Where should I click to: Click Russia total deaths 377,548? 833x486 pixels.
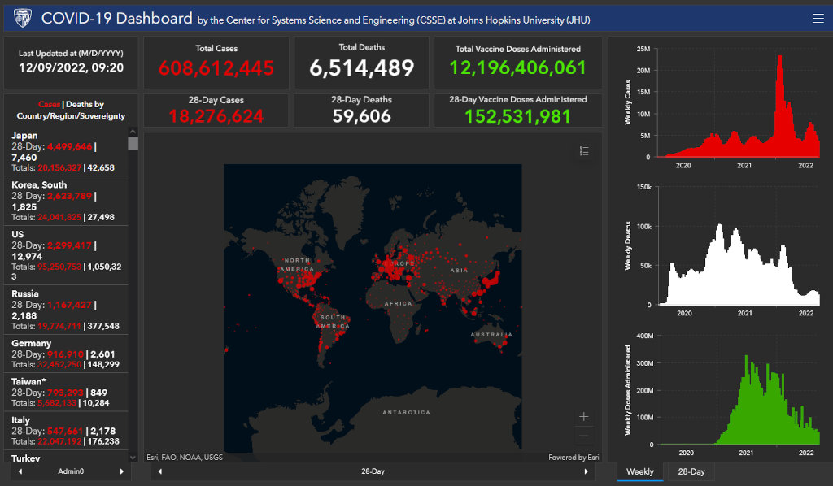click(x=103, y=326)
